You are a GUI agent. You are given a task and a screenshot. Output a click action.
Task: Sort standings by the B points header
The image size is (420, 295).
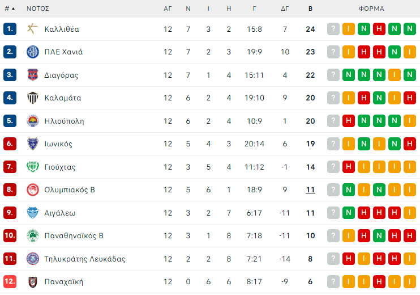click(310, 9)
